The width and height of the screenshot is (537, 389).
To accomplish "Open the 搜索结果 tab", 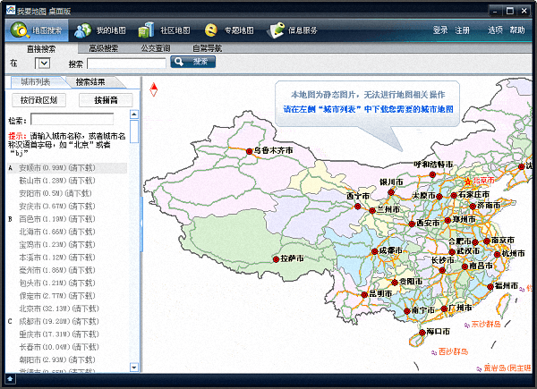I will pos(96,81).
